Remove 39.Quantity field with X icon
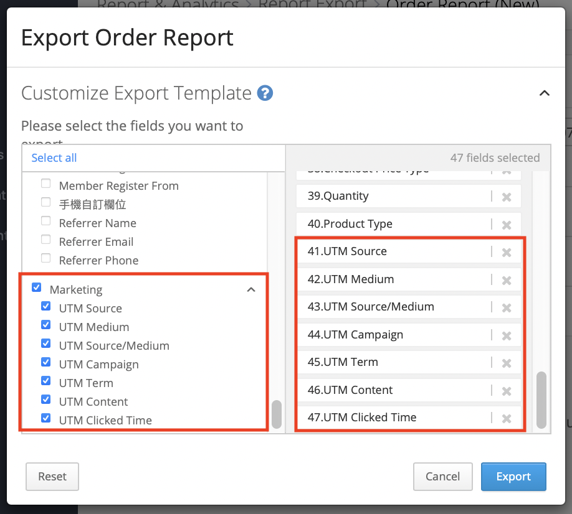Viewport: 572px width, 514px height. (x=507, y=197)
